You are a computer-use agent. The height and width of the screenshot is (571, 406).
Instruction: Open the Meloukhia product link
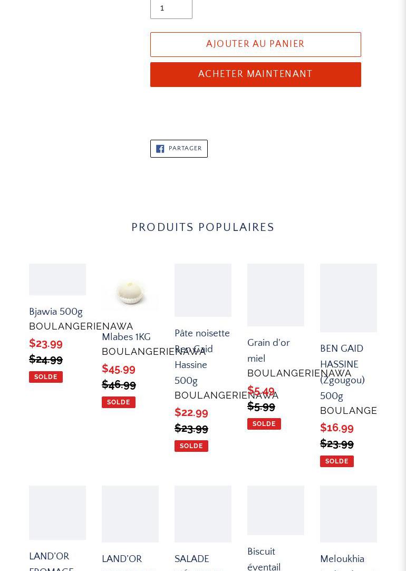[342, 559]
